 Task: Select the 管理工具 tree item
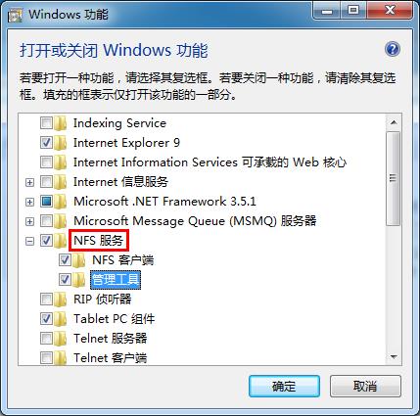point(116,280)
